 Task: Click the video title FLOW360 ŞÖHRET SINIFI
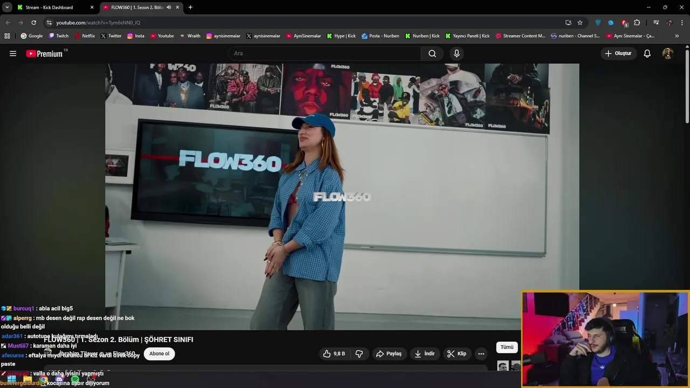(119, 339)
